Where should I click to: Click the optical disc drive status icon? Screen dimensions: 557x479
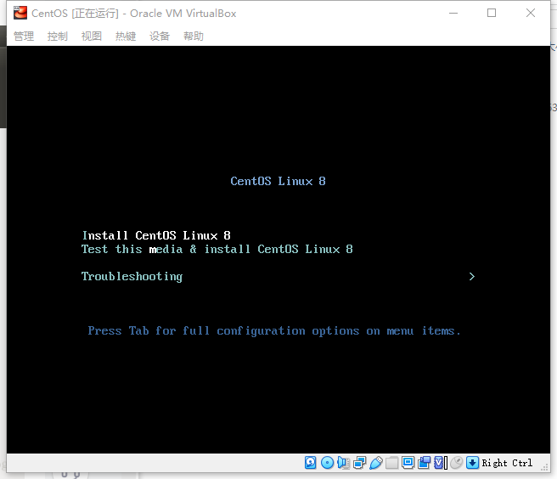tap(327, 463)
